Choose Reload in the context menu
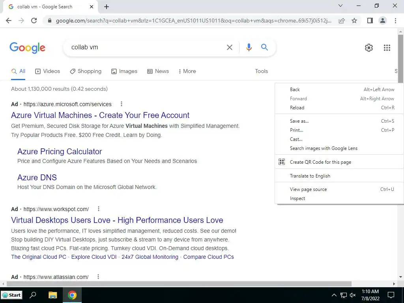This screenshot has width=404, height=303. (x=339, y=108)
